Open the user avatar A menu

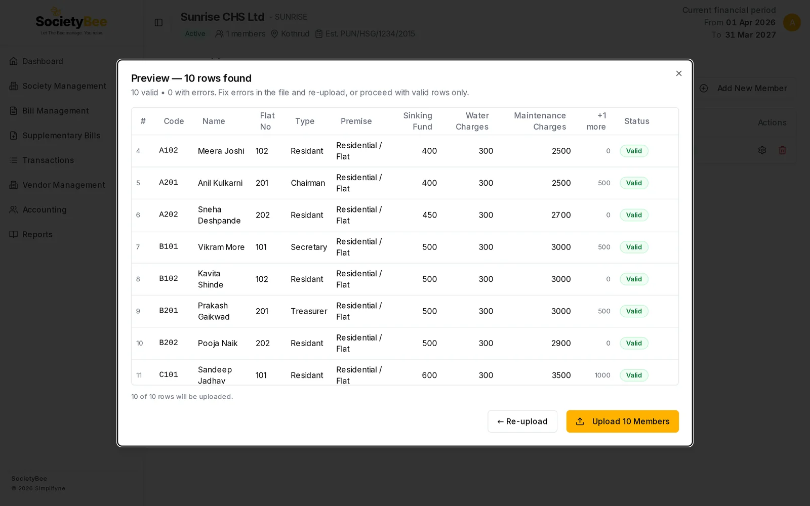792,22
